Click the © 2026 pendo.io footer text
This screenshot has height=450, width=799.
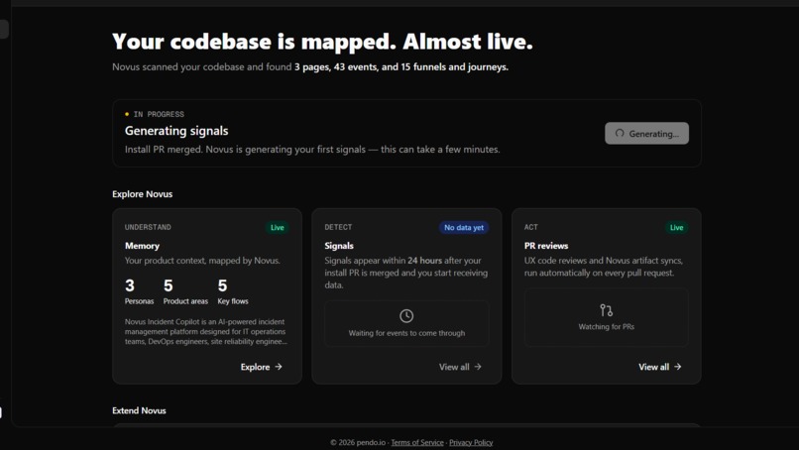coord(358,442)
